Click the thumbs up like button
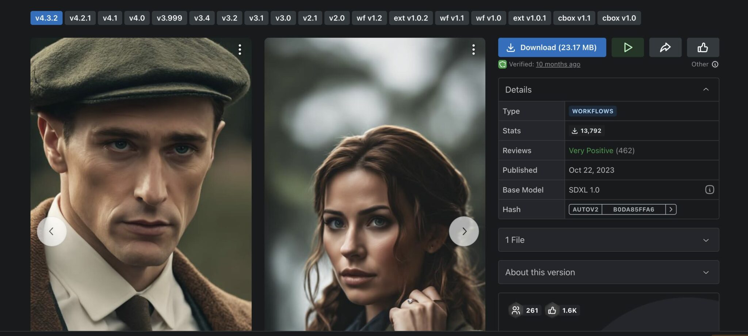This screenshot has height=336, width=748. tap(703, 48)
